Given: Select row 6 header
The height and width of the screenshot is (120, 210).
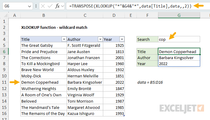Looking at the screenshot, I should click(x=4, y=52).
